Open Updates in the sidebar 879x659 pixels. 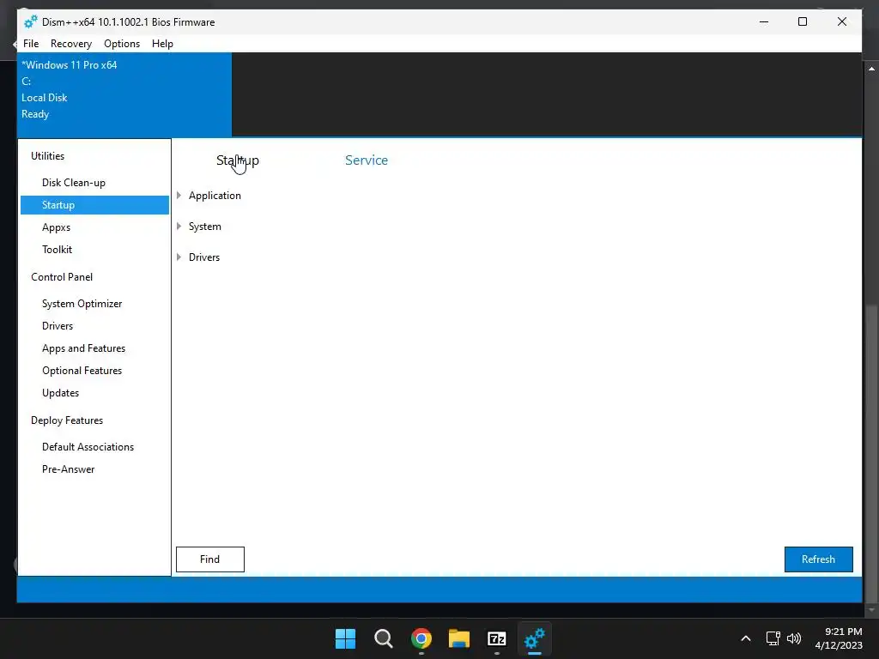coord(61,393)
